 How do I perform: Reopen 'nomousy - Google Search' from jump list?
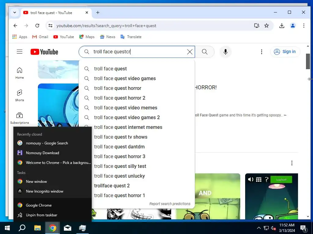[x=53, y=143]
